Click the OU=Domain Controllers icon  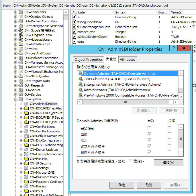pyautogui.click(x=21, y=21)
